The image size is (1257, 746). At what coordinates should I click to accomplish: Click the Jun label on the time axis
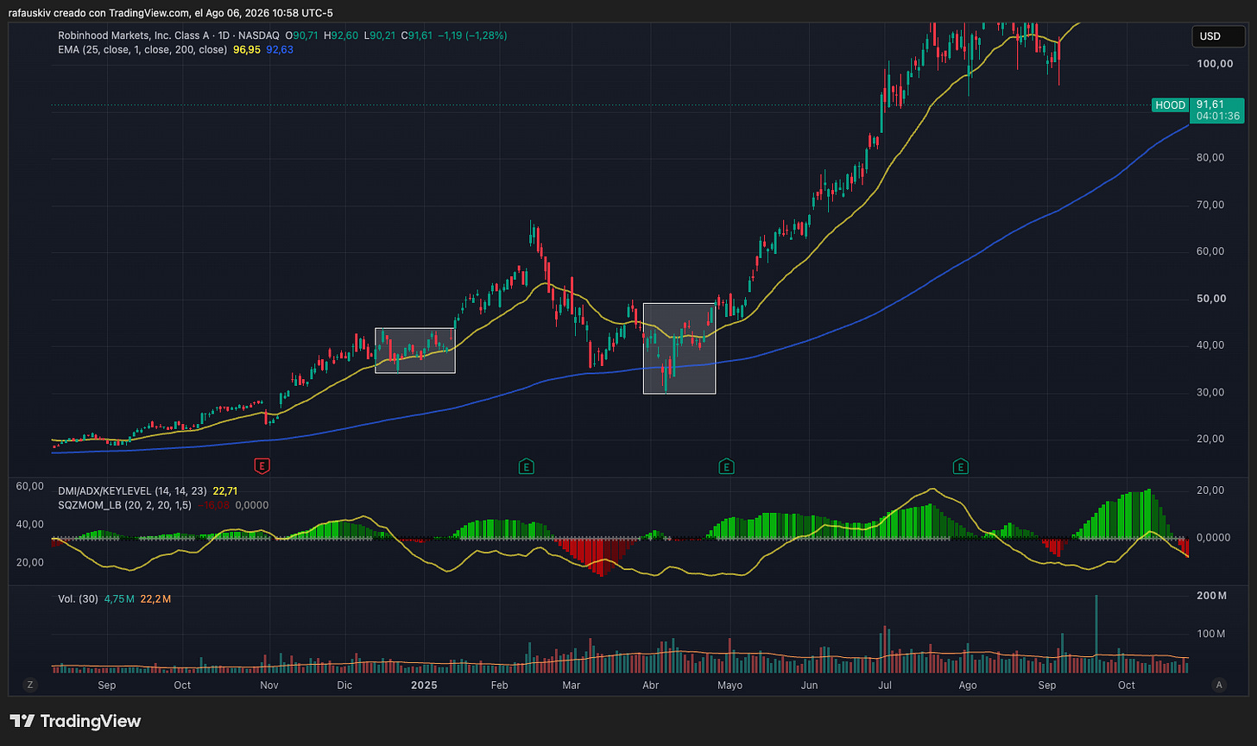coord(810,685)
